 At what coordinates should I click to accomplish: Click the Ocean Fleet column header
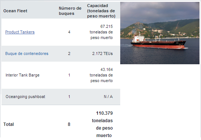point(15,11)
